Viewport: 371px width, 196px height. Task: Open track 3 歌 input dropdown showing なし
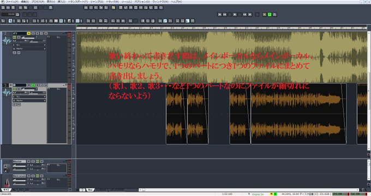[29, 97]
